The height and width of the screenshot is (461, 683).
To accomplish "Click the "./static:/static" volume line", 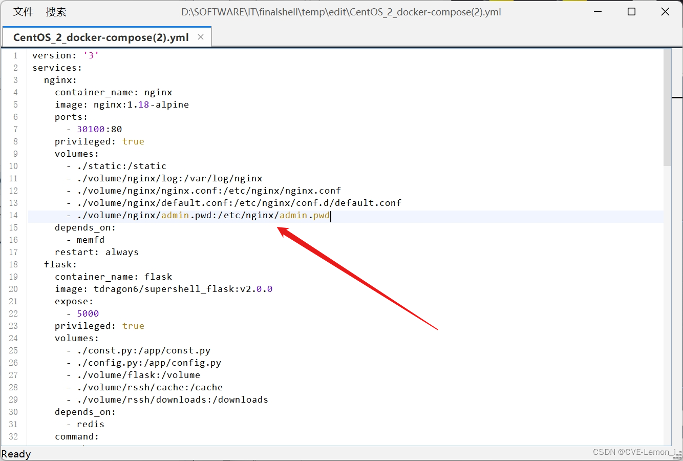I will coord(117,166).
